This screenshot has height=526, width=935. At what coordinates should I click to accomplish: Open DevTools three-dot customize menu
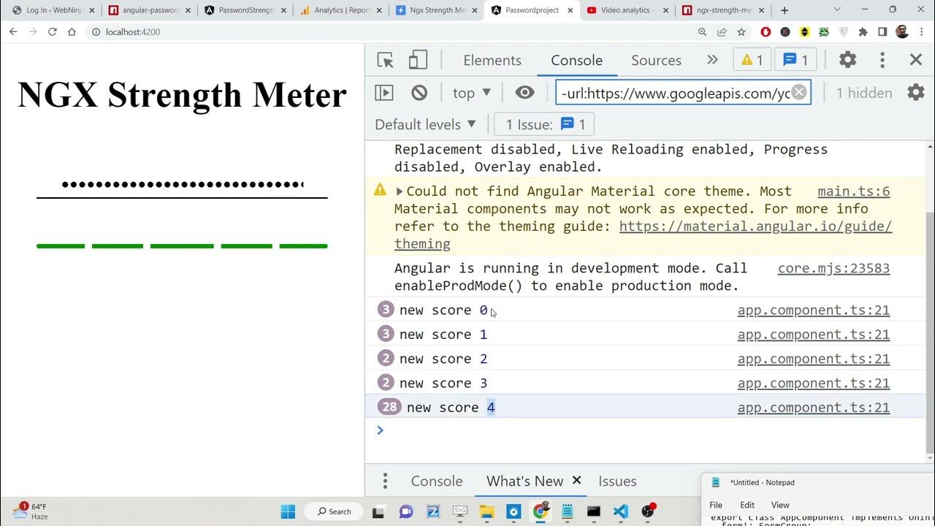coord(882,60)
